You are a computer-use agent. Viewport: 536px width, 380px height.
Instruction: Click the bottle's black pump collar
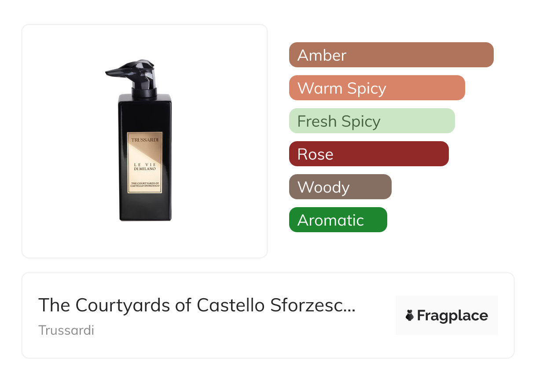point(145,92)
